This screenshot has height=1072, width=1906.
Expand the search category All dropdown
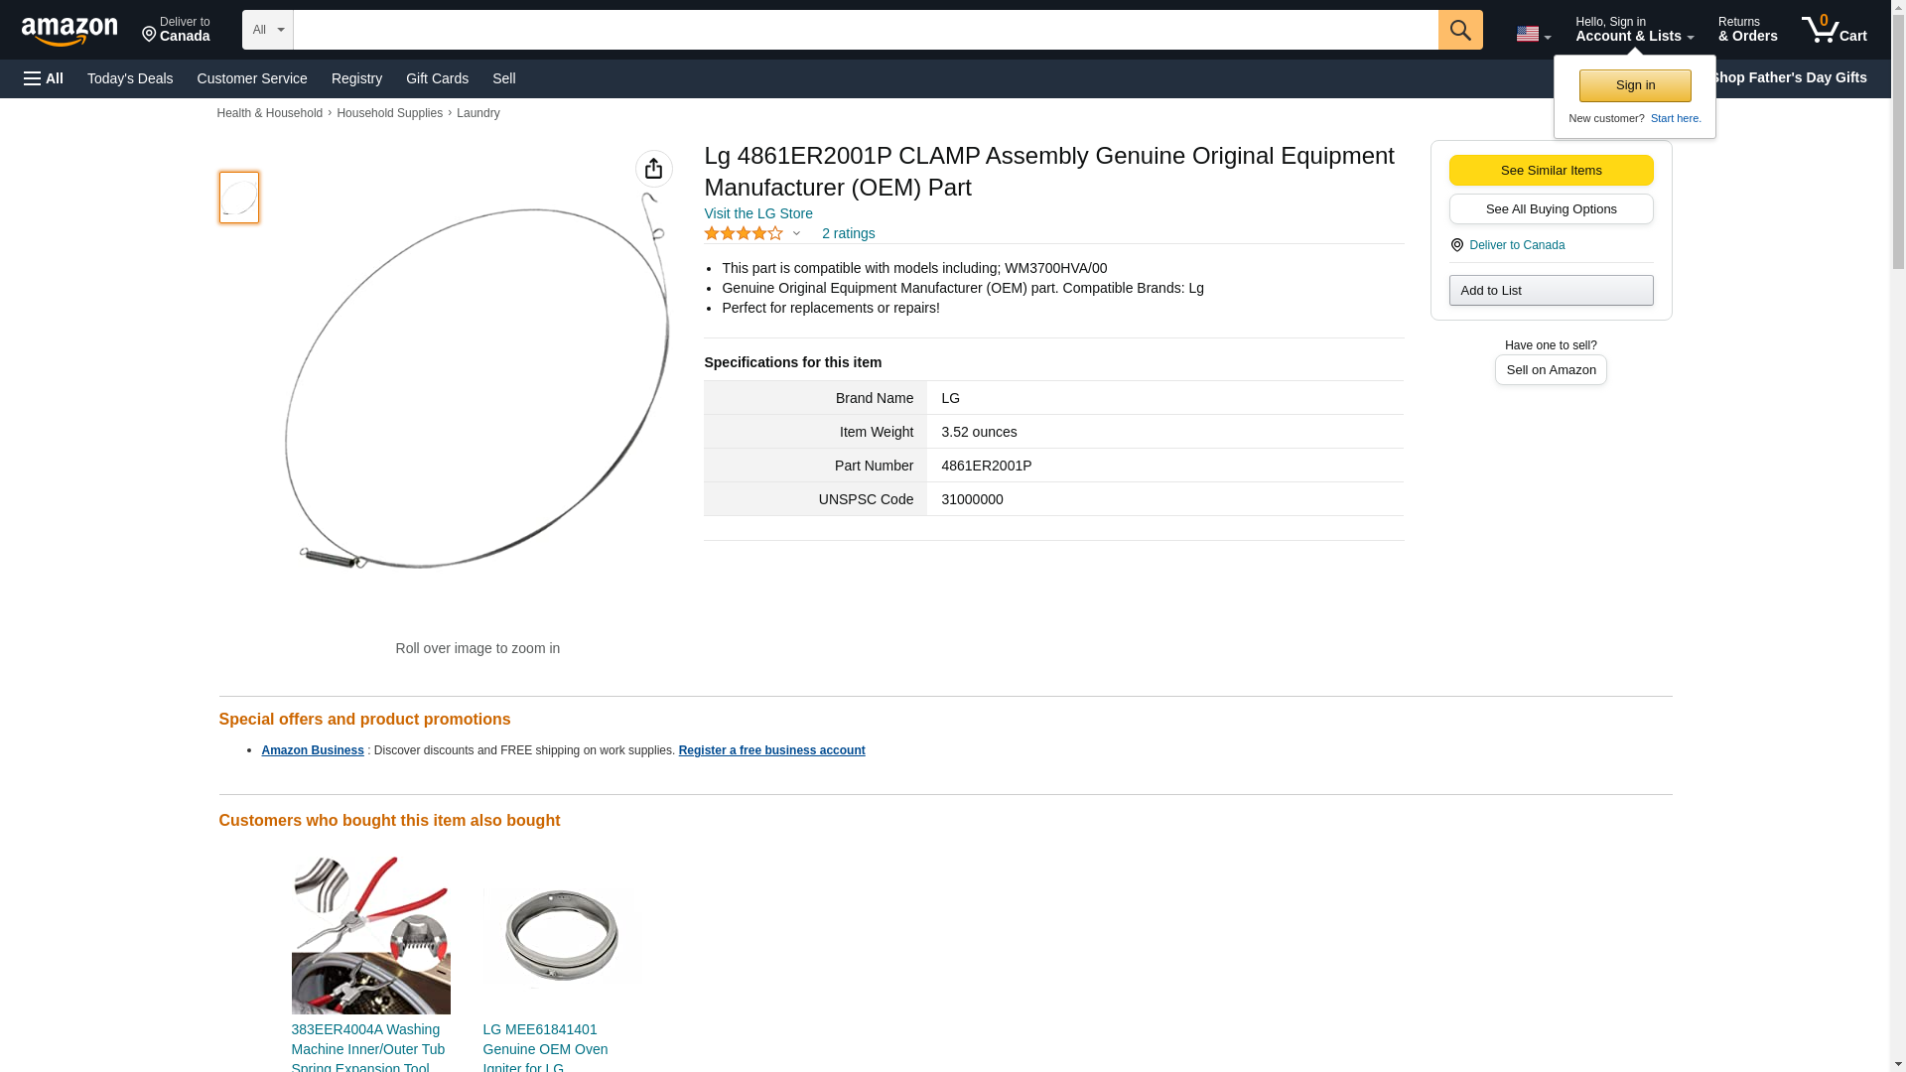click(267, 30)
